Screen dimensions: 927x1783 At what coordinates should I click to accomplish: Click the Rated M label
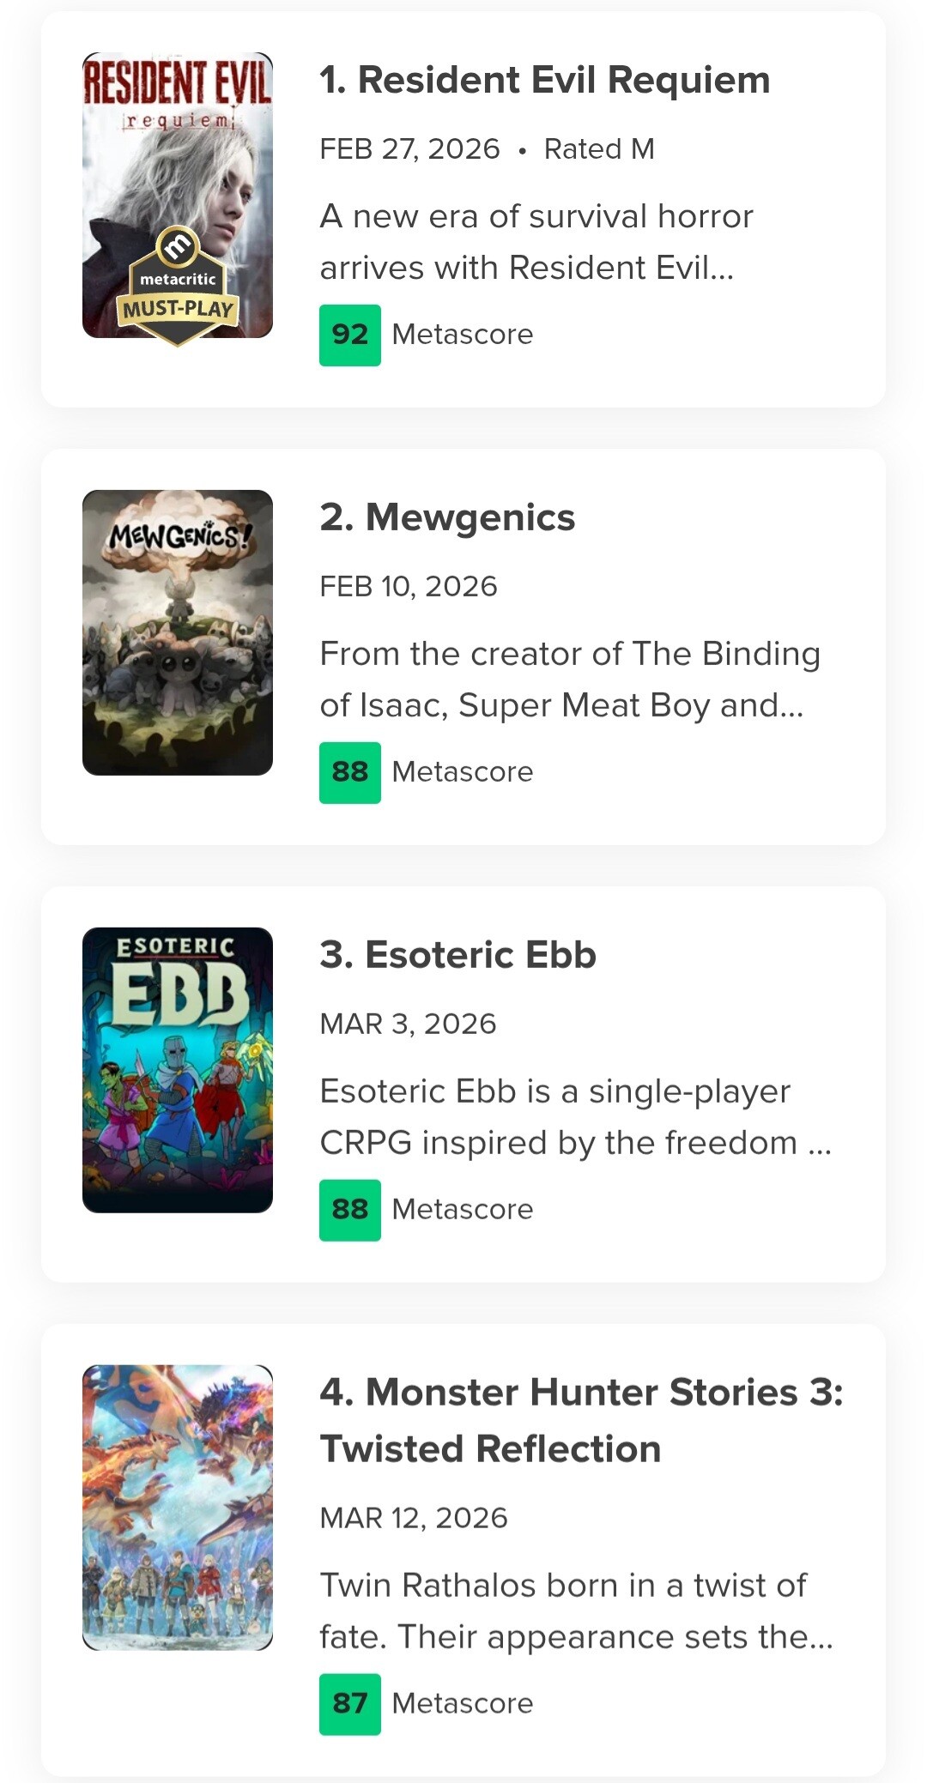[x=599, y=149]
